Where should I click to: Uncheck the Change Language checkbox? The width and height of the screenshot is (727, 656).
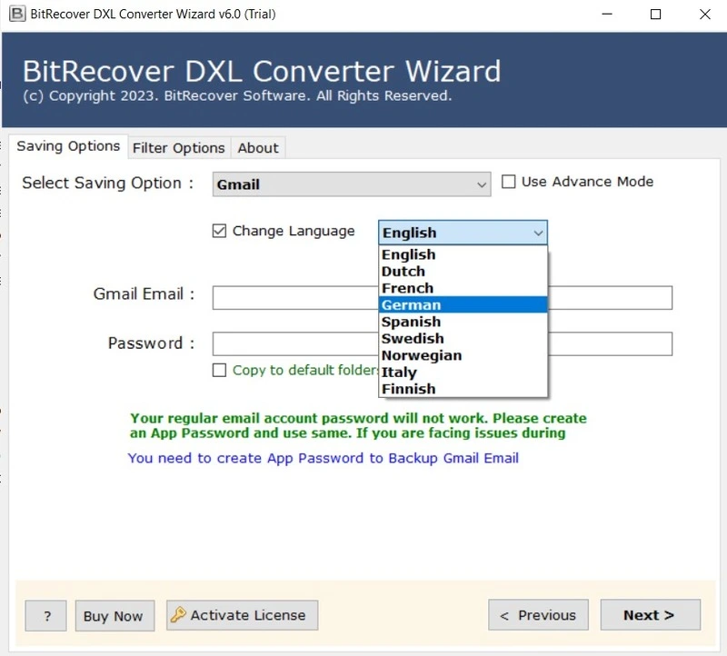coord(219,231)
